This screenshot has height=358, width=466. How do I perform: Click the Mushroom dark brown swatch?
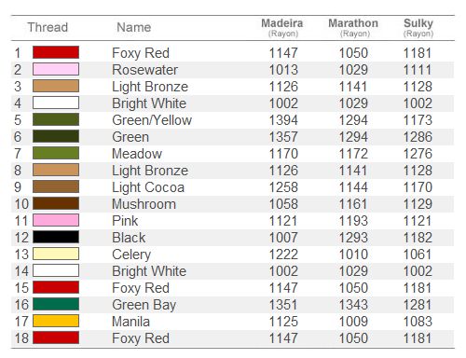tap(56, 203)
